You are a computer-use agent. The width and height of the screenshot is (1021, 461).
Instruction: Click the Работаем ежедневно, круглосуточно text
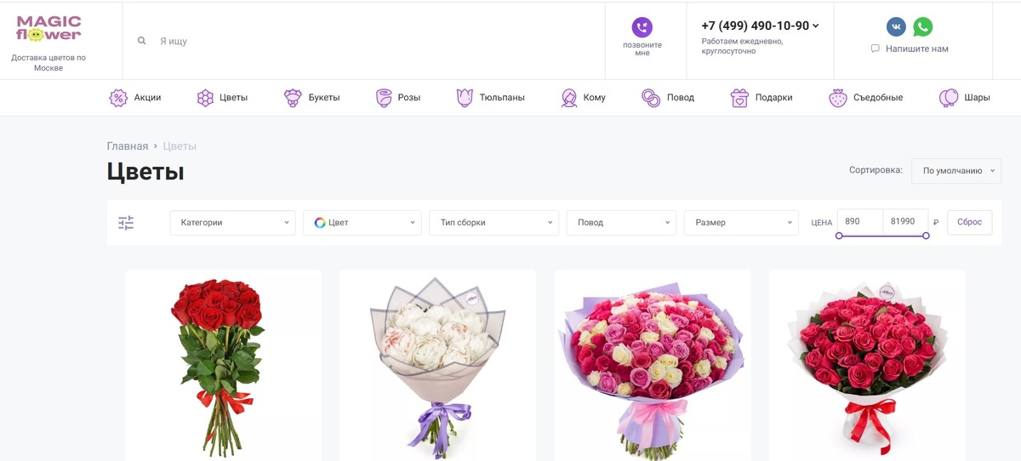[742, 46]
